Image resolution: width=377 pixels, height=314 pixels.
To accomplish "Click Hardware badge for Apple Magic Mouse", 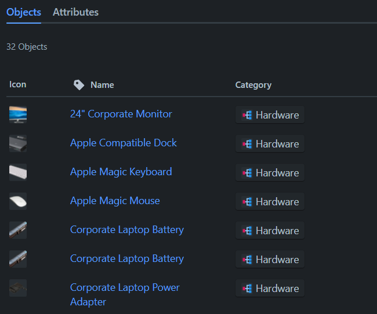I will [x=270, y=202].
